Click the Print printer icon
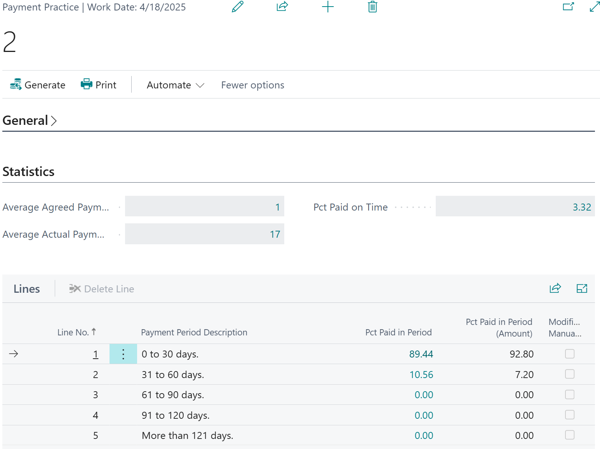The height and width of the screenshot is (449, 600). 86,84
